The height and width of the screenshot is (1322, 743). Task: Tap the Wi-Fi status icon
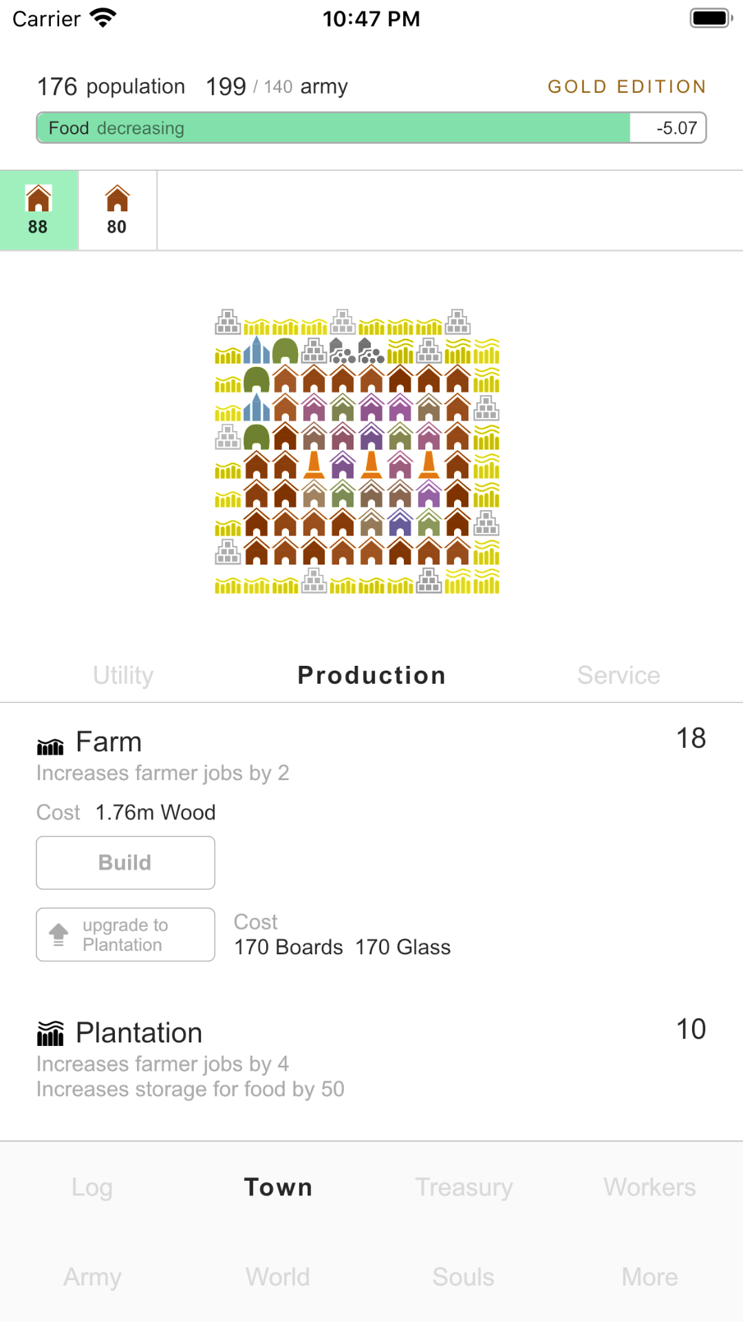coord(103,19)
